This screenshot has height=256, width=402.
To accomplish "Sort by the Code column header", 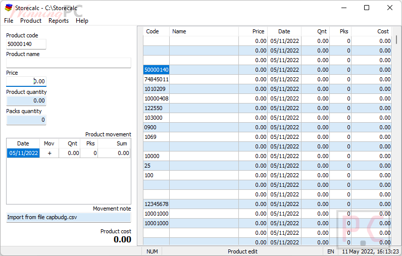I will click(x=157, y=31).
